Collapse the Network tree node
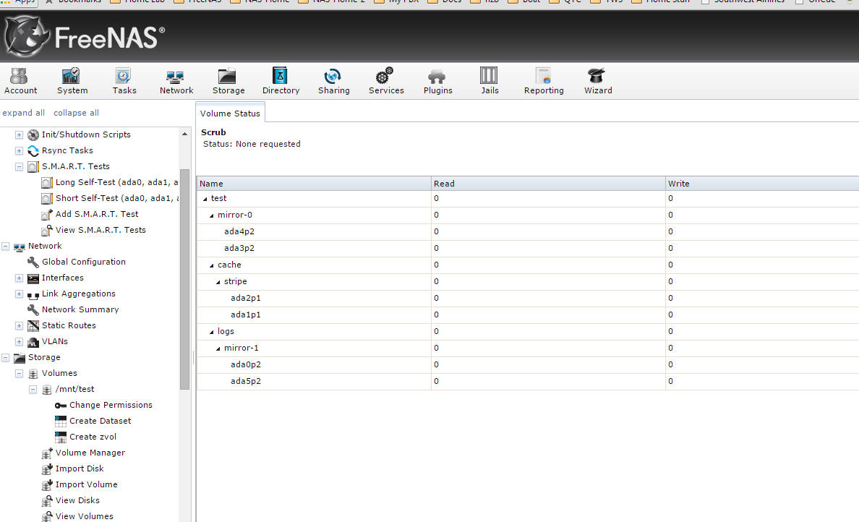Screen dimensions: 859x522 click(x=6, y=247)
